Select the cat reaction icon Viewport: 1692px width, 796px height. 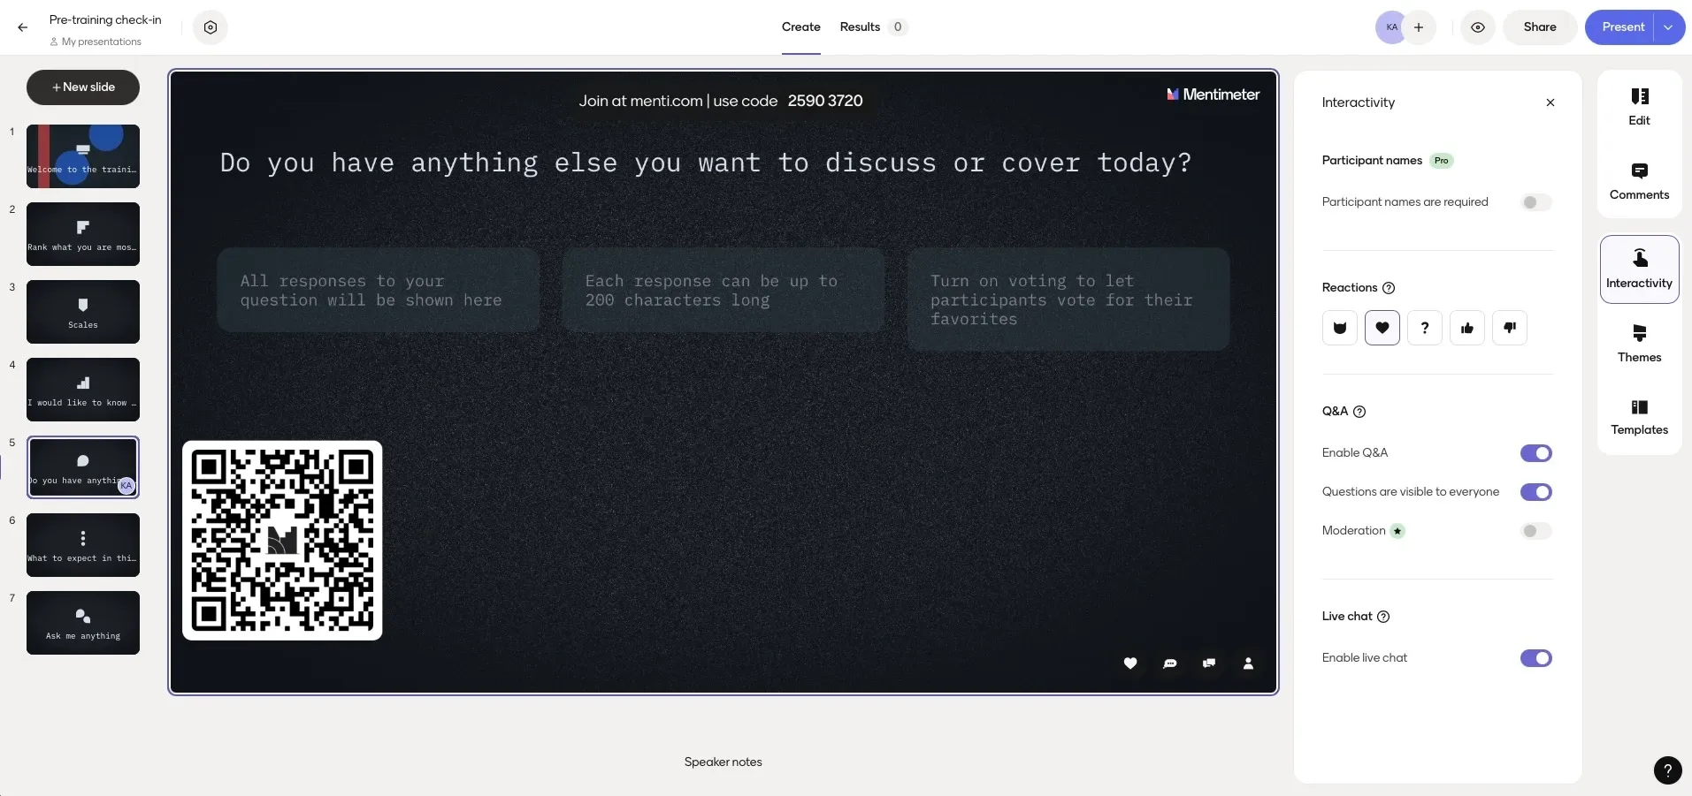point(1339,328)
